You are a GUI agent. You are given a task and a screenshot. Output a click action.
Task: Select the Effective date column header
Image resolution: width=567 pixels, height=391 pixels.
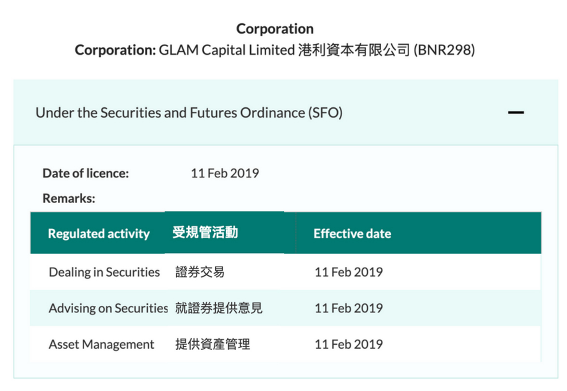coord(352,234)
